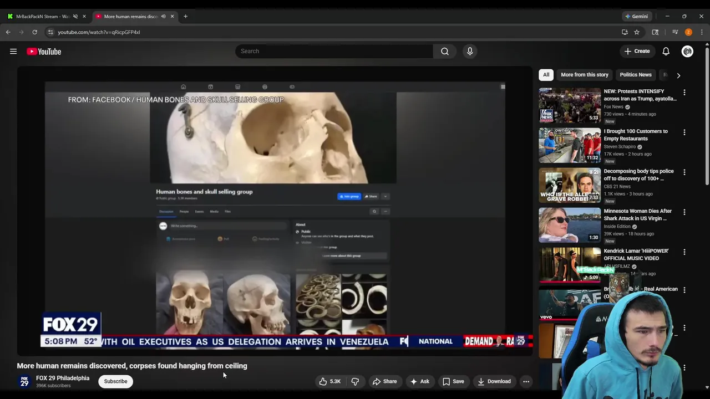The width and height of the screenshot is (710, 399).
Task: Show more filter chips with right arrow
Action: [678, 75]
